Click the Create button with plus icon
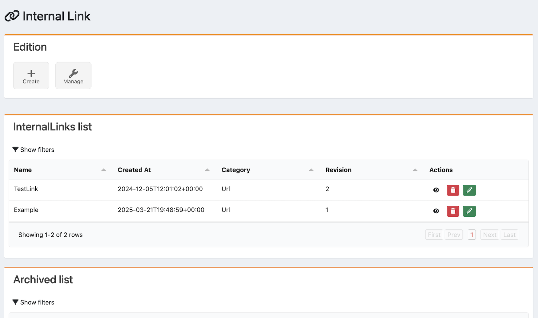The image size is (538, 318). [31, 76]
